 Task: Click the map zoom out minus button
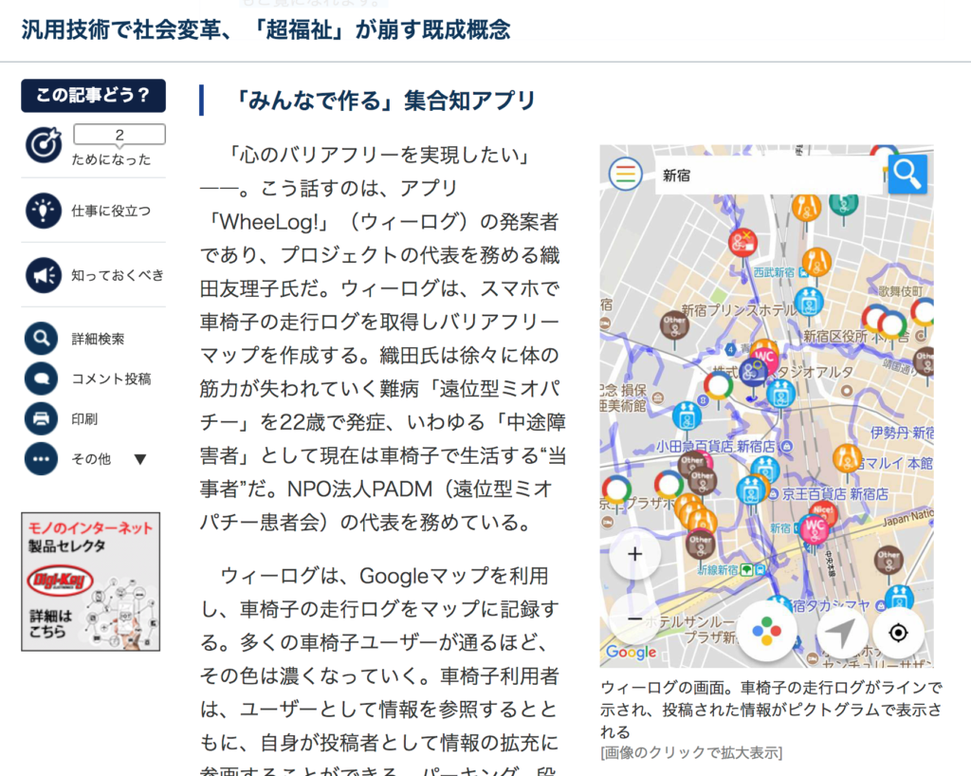634,619
